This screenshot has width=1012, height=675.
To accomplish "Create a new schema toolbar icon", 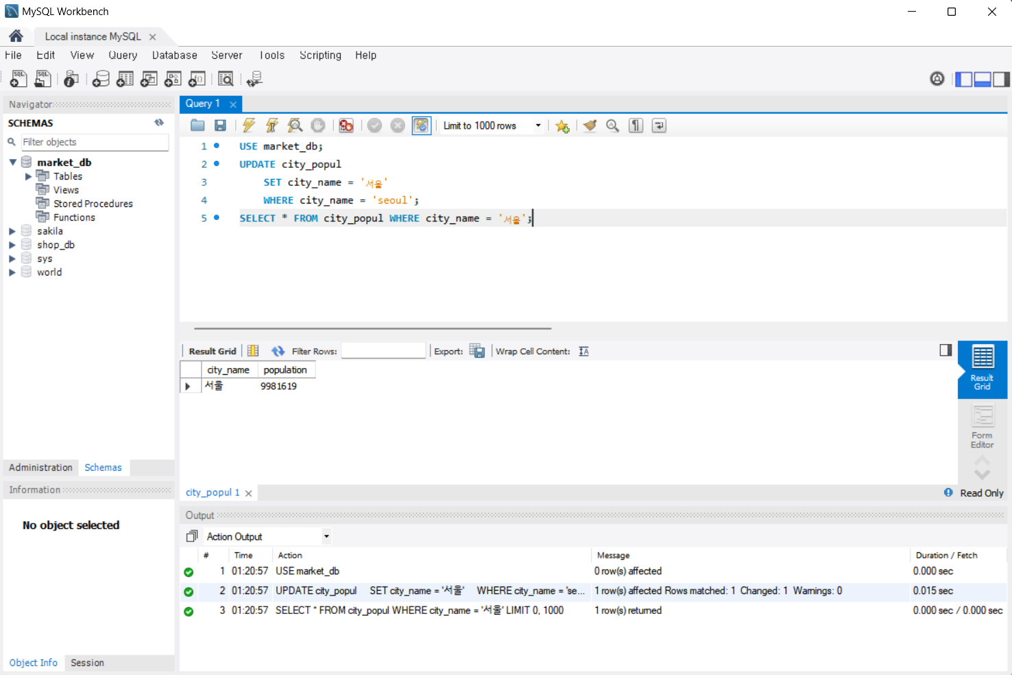I will [101, 79].
